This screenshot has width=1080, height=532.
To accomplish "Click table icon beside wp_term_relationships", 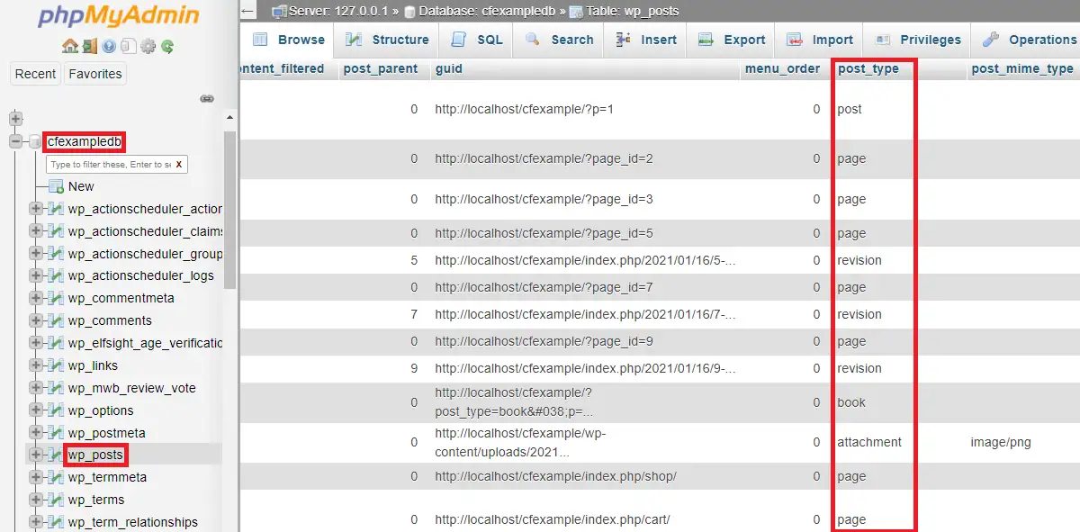I will point(56,522).
